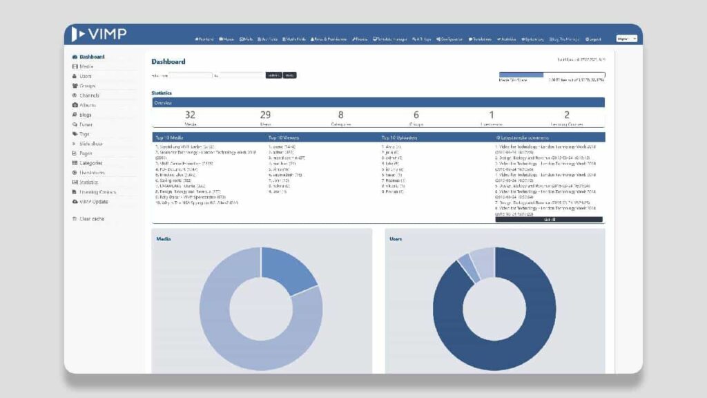The image size is (707, 398).
Task: Open the language dropdown in header
Action: [627, 39]
